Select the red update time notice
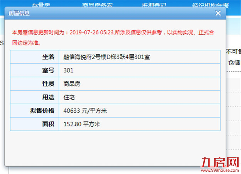The height and width of the screenshot is (174, 241). [x=113, y=37]
